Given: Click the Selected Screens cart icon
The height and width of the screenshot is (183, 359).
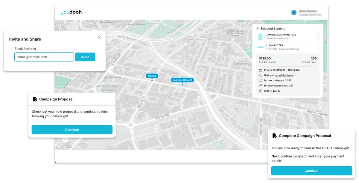Looking at the screenshot, I should [x=257, y=29].
